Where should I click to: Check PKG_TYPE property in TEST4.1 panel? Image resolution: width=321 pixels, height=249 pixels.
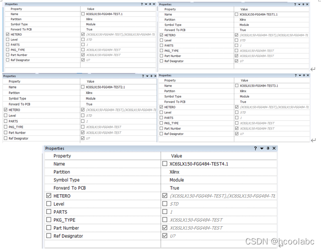pyautogui.click(x=48, y=220)
